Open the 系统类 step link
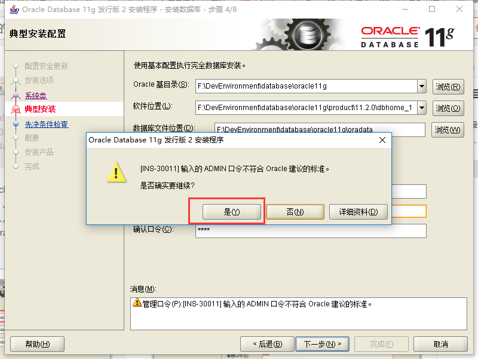The width and height of the screenshot is (478, 359). coord(36,96)
